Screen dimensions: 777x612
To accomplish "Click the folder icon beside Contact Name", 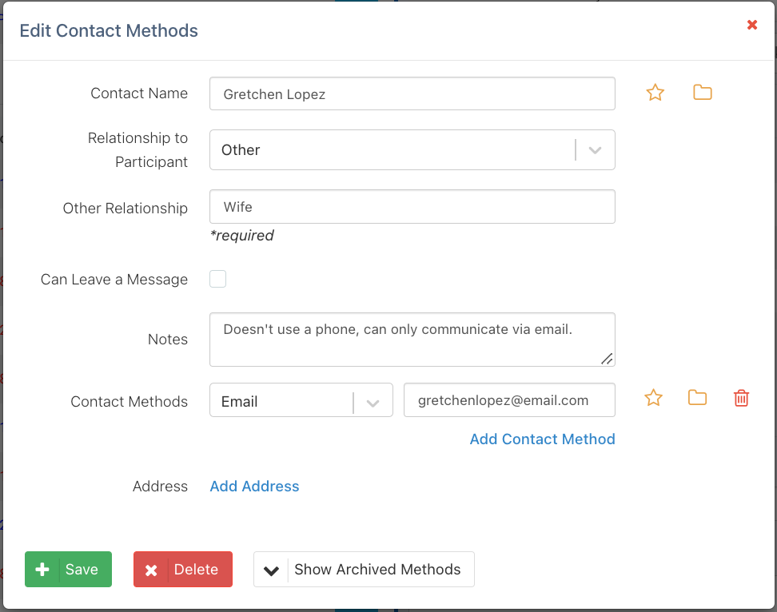I will pos(702,93).
